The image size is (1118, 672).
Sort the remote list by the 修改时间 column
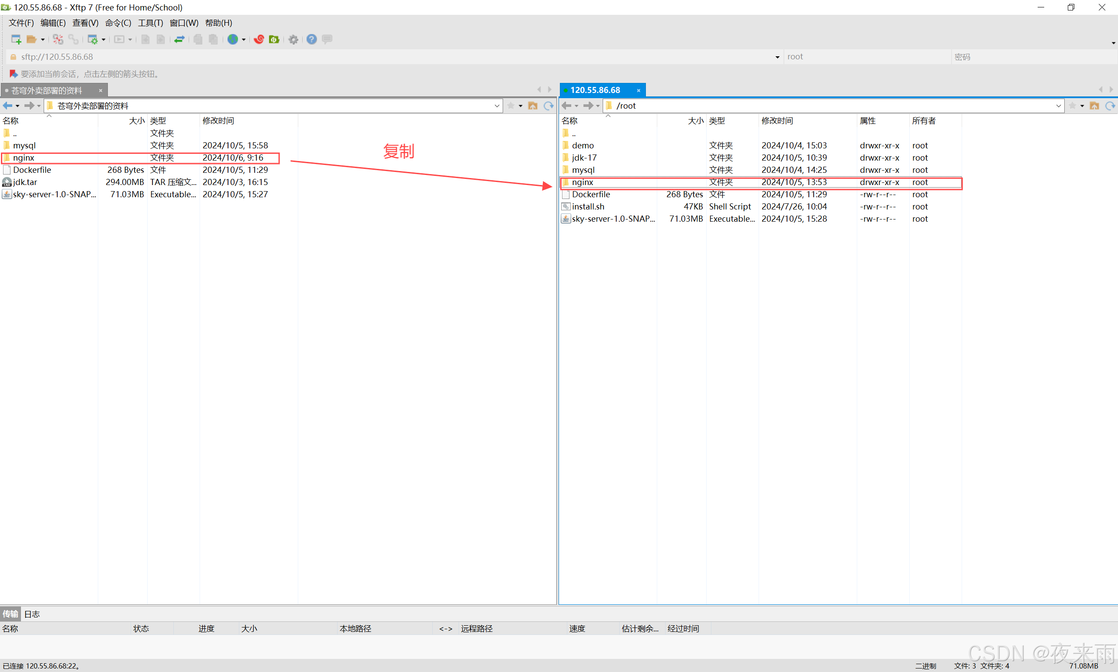tap(777, 121)
